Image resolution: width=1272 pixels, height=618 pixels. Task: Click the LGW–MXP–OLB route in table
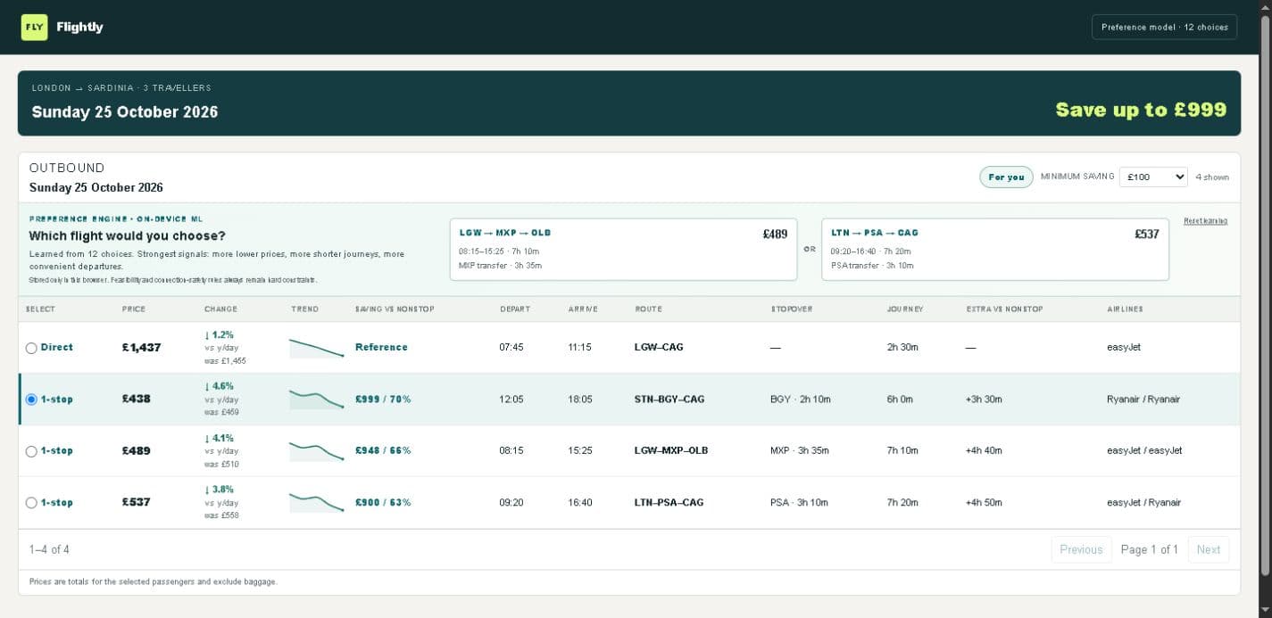(x=671, y=451)
